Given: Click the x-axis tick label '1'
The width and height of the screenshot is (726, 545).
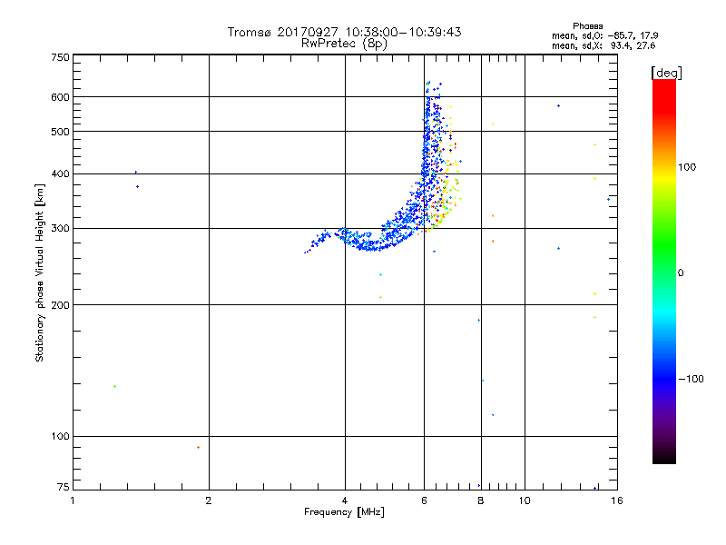Looking at the screenshot, I should coord(73,500).
